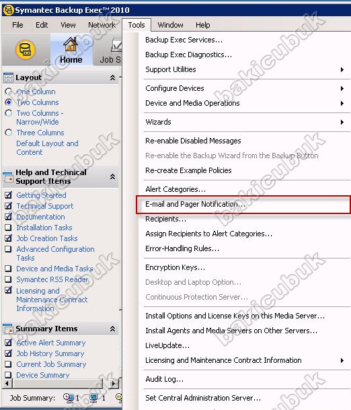Open the View menu
The width and height of the screenshot is (351, 410).
pyautogui.click(x=68, y=25)
